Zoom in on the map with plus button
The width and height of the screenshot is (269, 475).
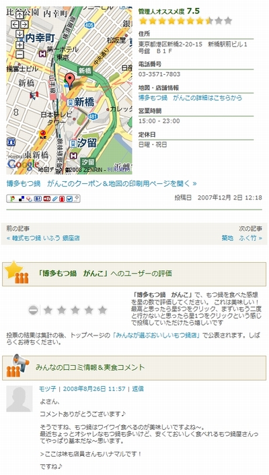(x=20, y=45)
